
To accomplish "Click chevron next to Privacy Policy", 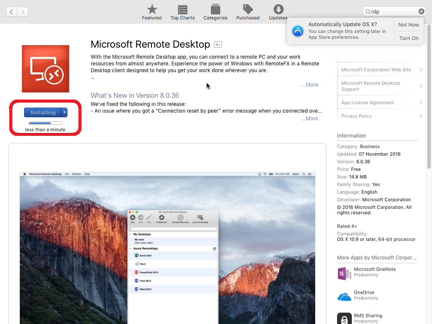I will click(421, 116).
